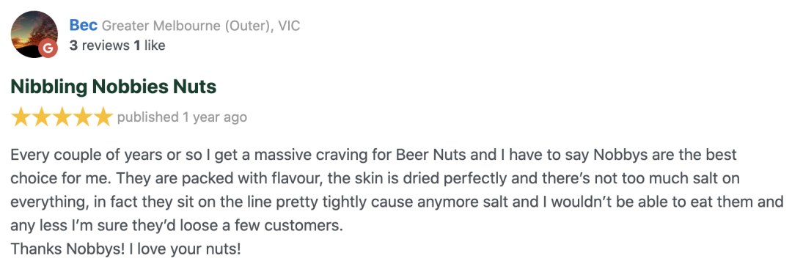Image resolution: width=792 pixels, height=264 pixels.
Task: Open reviewer name Bec's profile
Action: 84,25
